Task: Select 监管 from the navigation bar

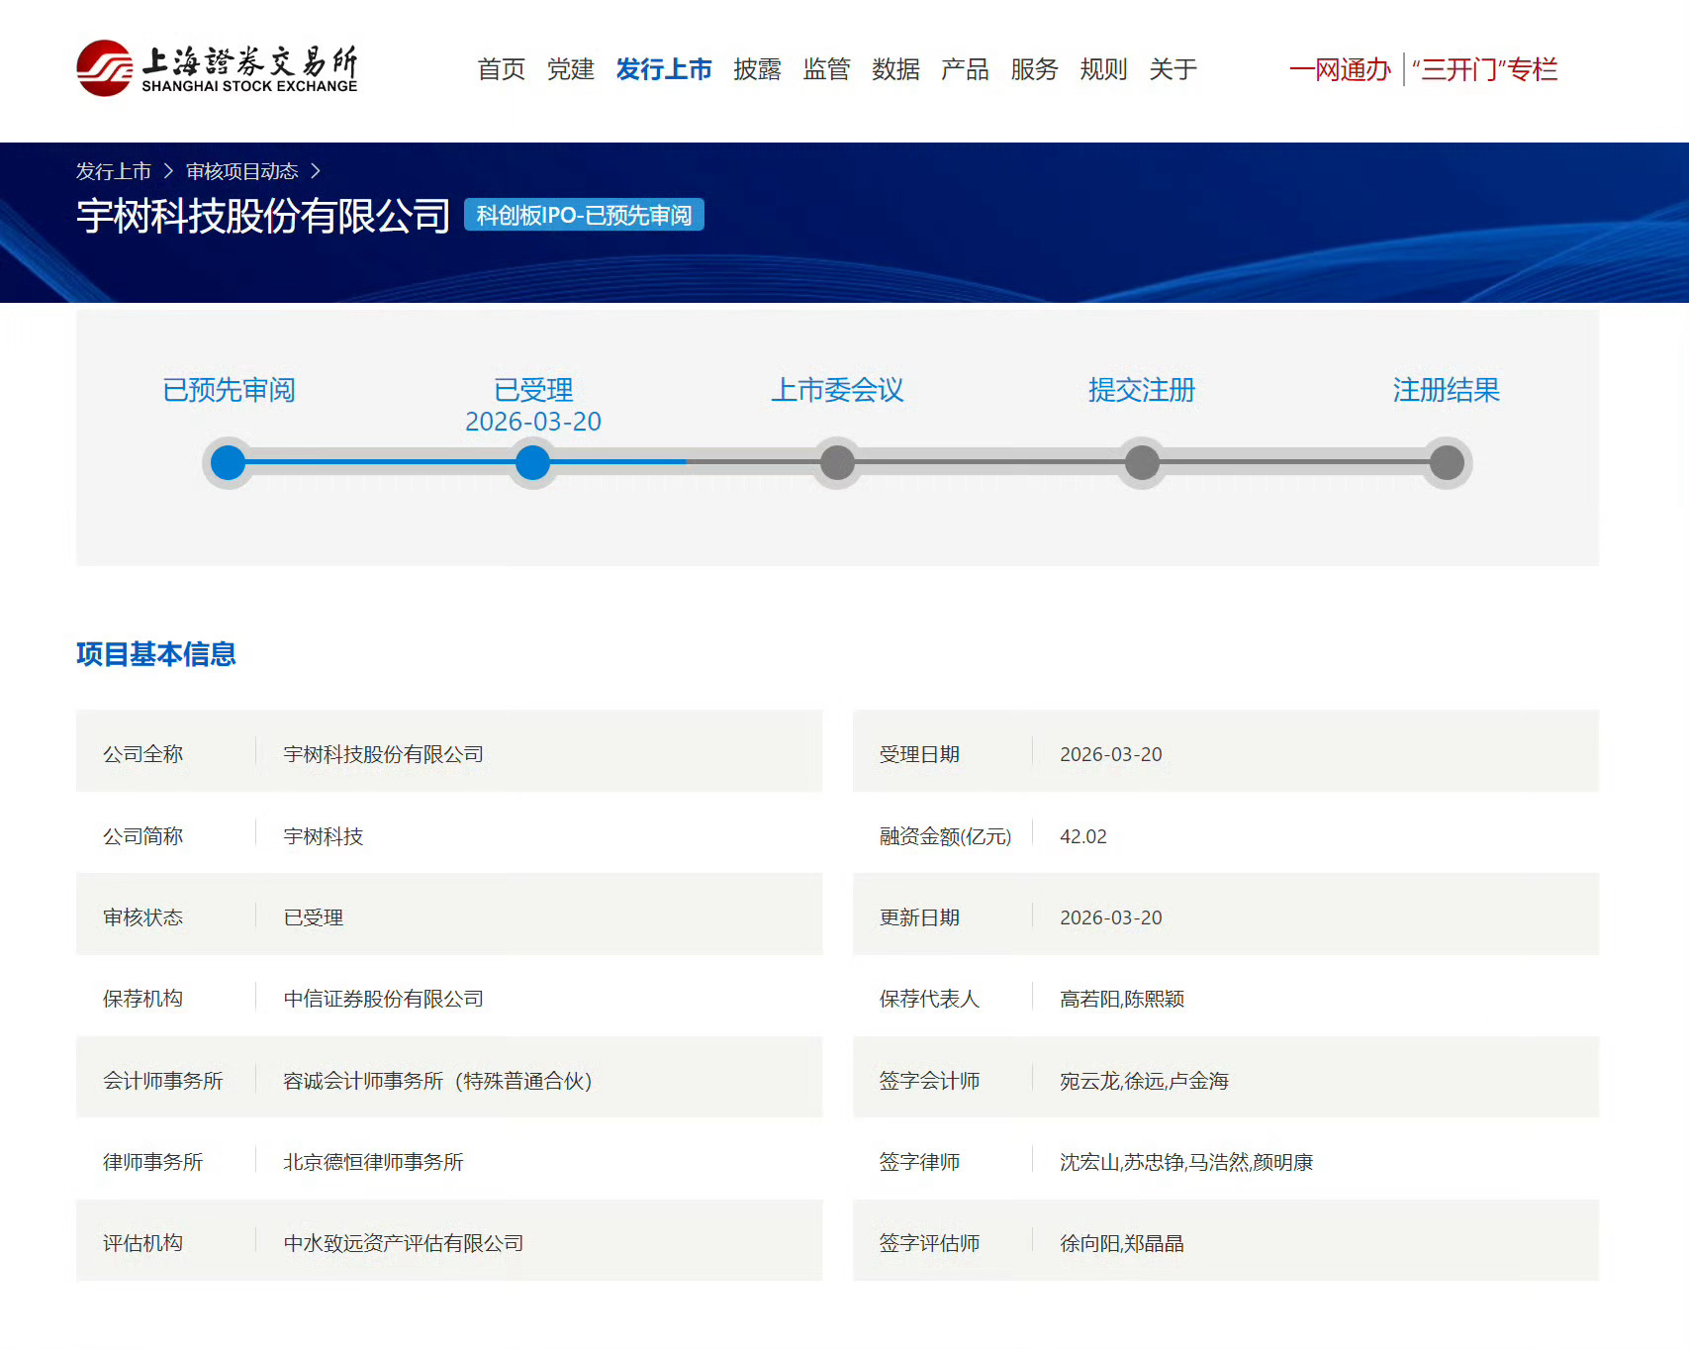Action: tap(827, 69)
